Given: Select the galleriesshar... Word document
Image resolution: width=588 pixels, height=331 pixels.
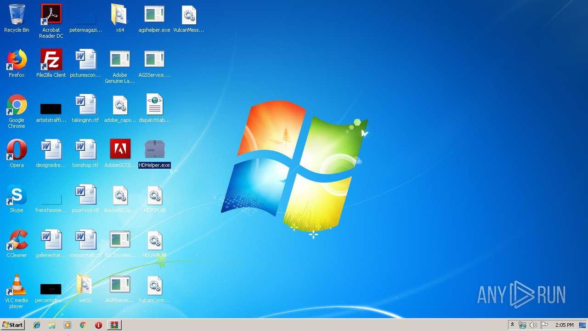Looking at the screenshot, I should click(x=51, y=245).
